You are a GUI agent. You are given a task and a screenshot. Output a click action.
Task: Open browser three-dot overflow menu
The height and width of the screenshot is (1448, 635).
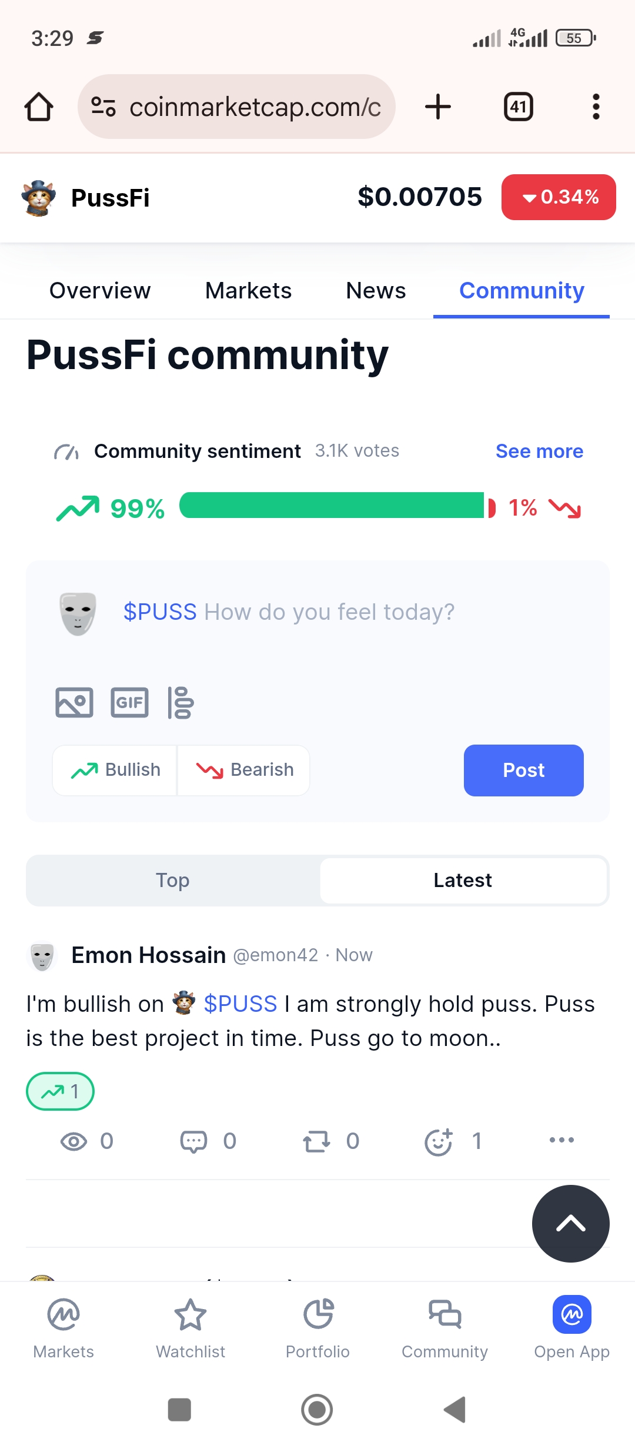pyautogui.click(x=596, y=107)
